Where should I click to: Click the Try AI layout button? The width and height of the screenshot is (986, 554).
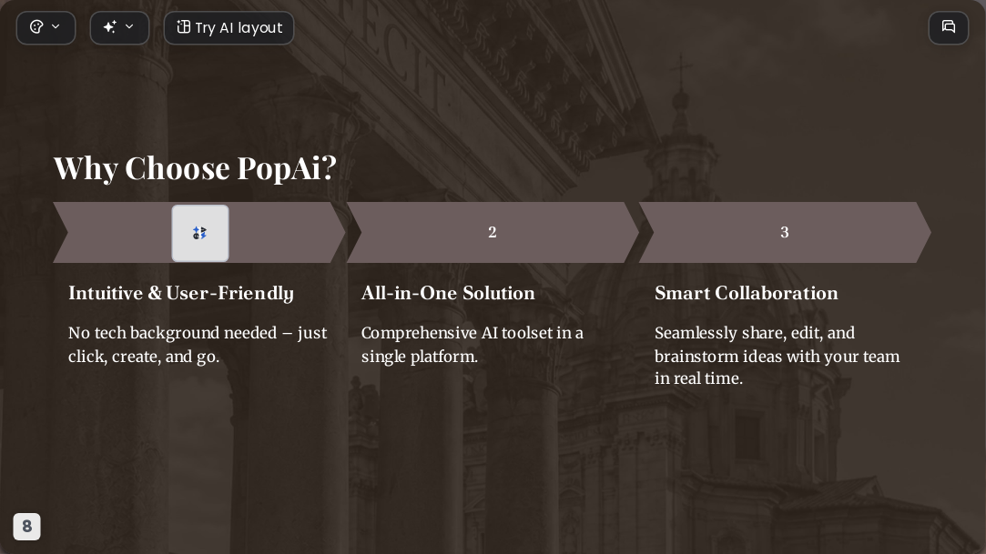pyautogui.click(x=229, y=27)
